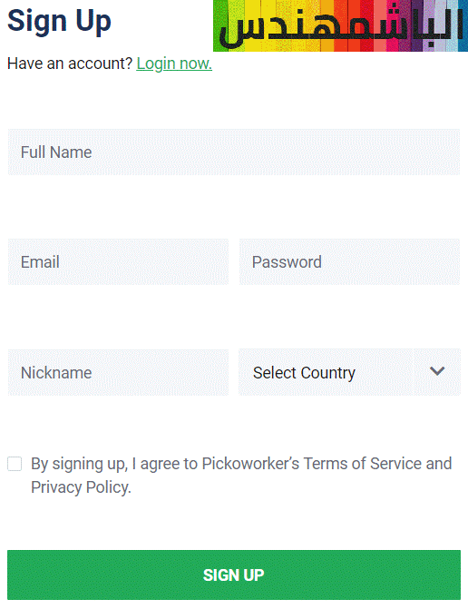Click the Sign Up page heading

[59, 22]
